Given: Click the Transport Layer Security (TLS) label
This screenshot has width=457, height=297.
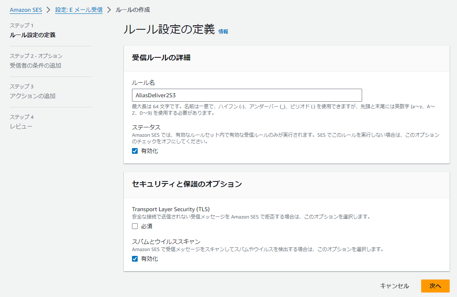Looking at the screenshot, I should pyautogui.click(x=171, y=209).
